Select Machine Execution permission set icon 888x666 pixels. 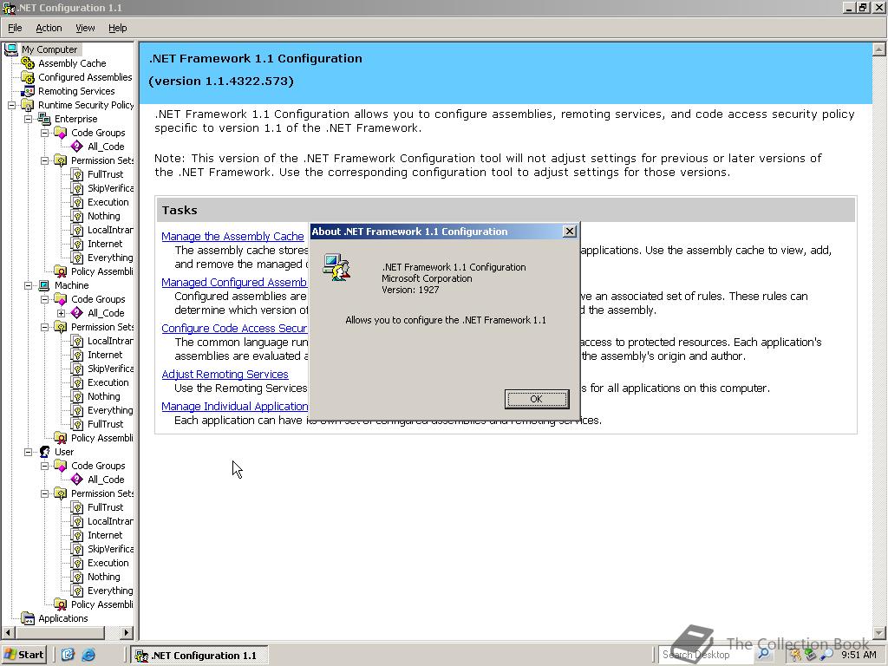[77, 382]
